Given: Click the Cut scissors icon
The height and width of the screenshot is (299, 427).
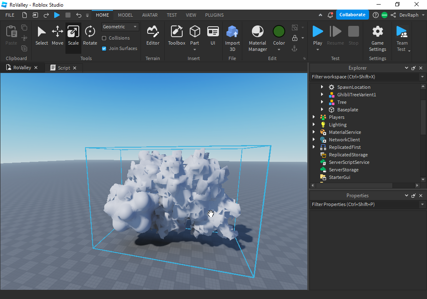Looking at the screenshot, I should point(24,38).
